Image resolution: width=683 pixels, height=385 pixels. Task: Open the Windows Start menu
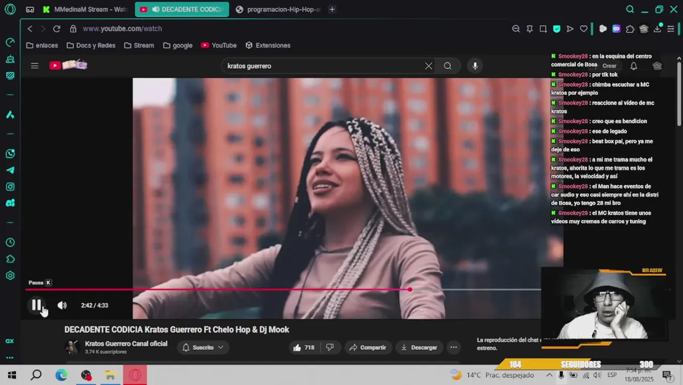tap(12, 375)
